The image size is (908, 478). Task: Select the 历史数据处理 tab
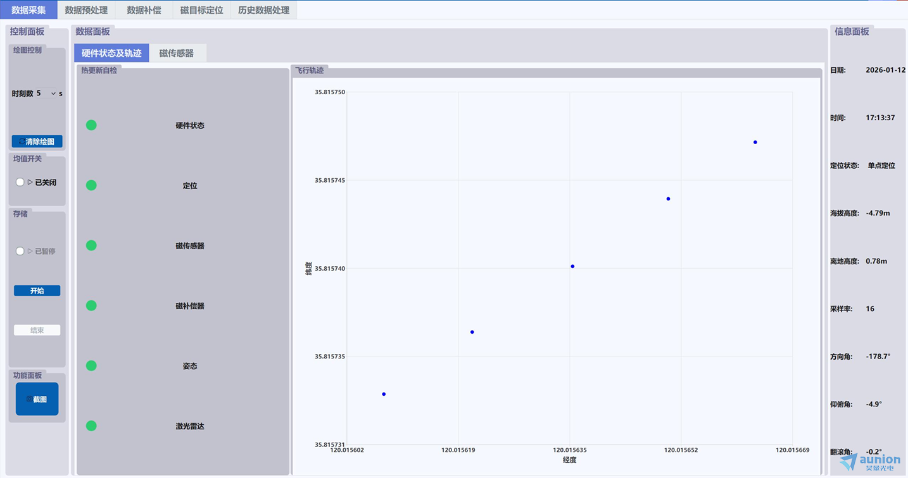point(263,10)
